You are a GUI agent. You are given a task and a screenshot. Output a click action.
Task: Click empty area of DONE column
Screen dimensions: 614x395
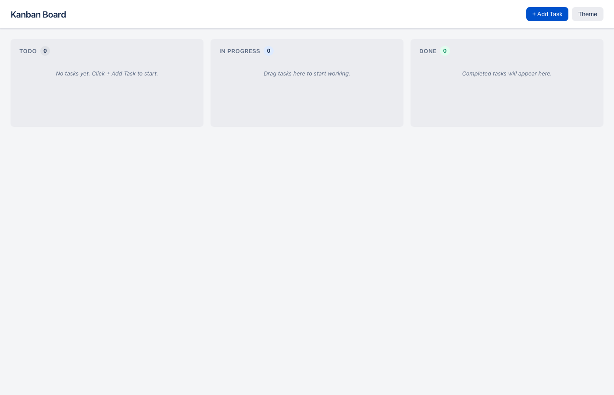coord(507,103)
